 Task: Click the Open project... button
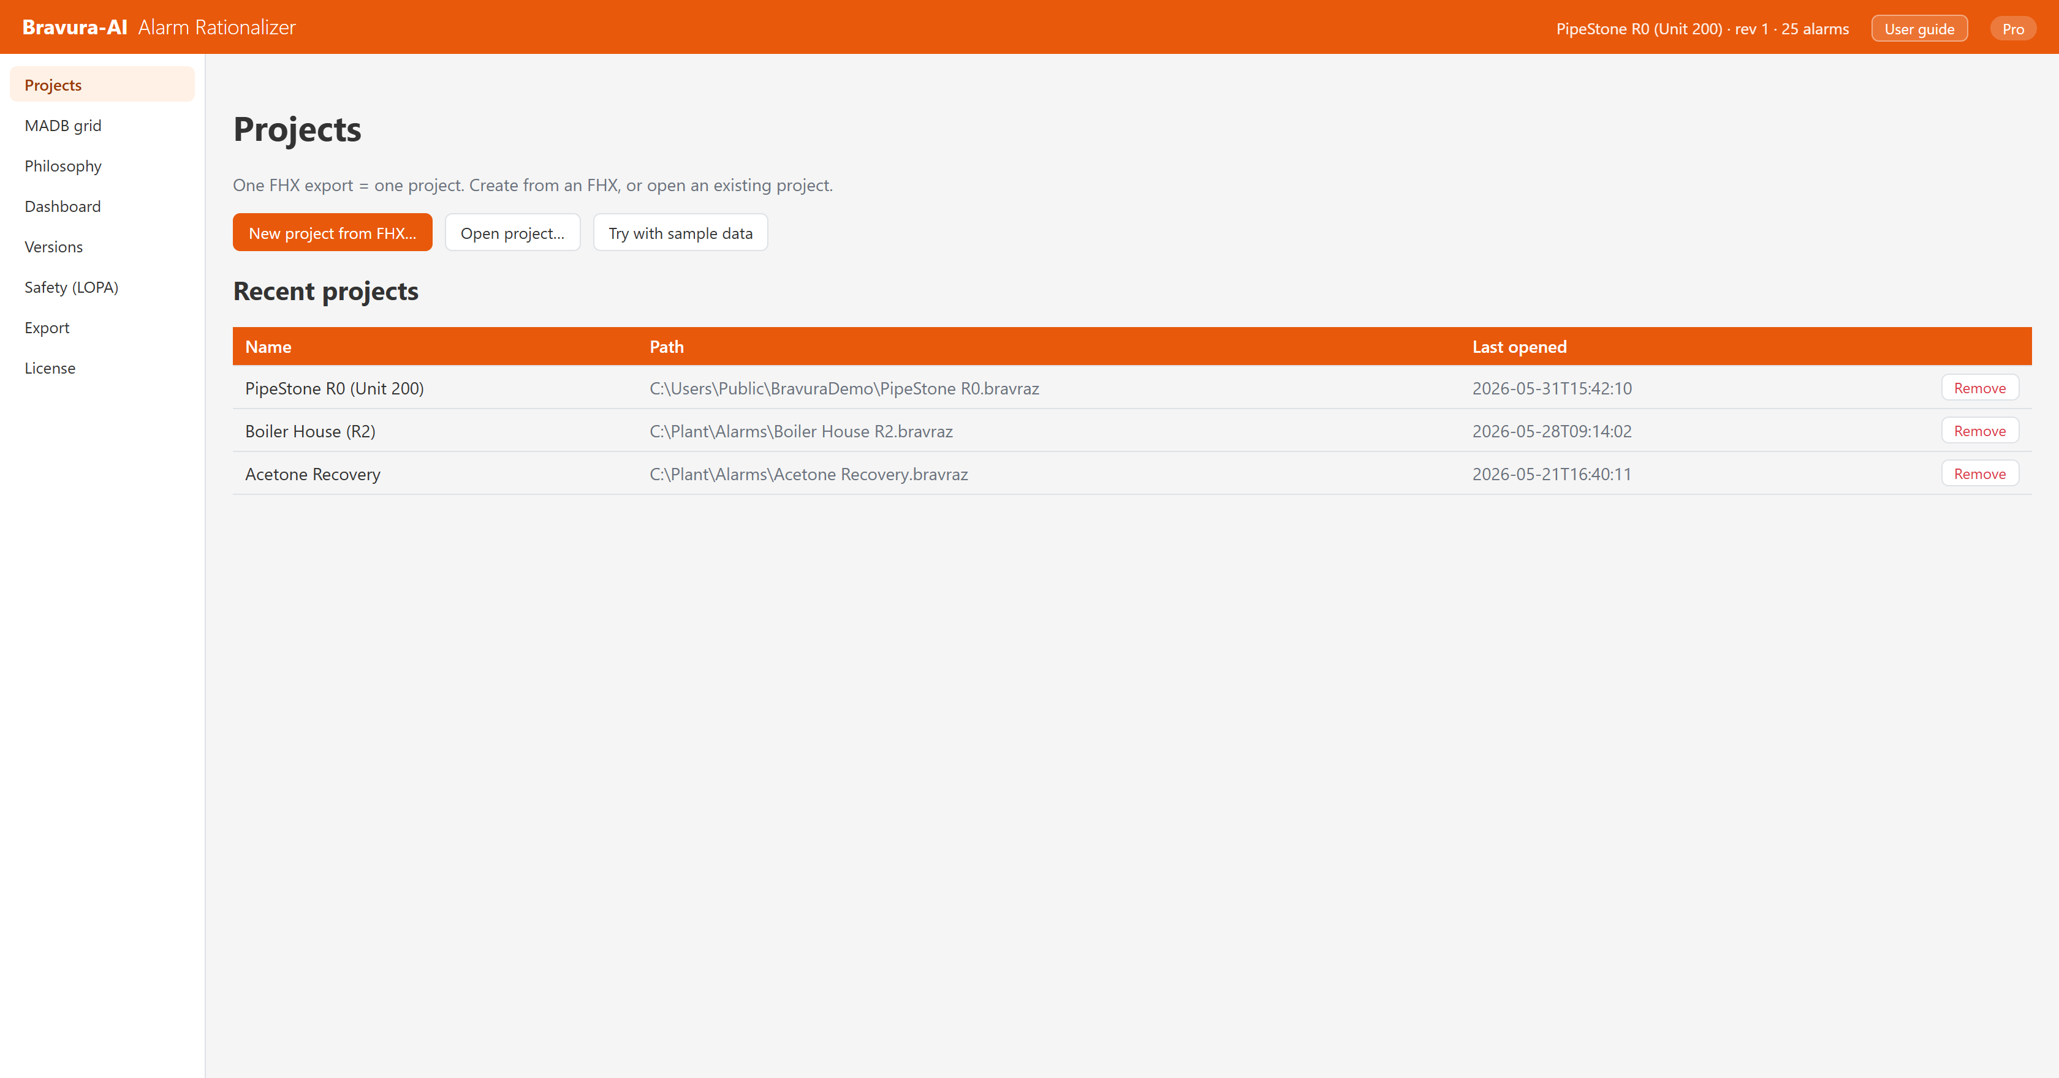512,233
